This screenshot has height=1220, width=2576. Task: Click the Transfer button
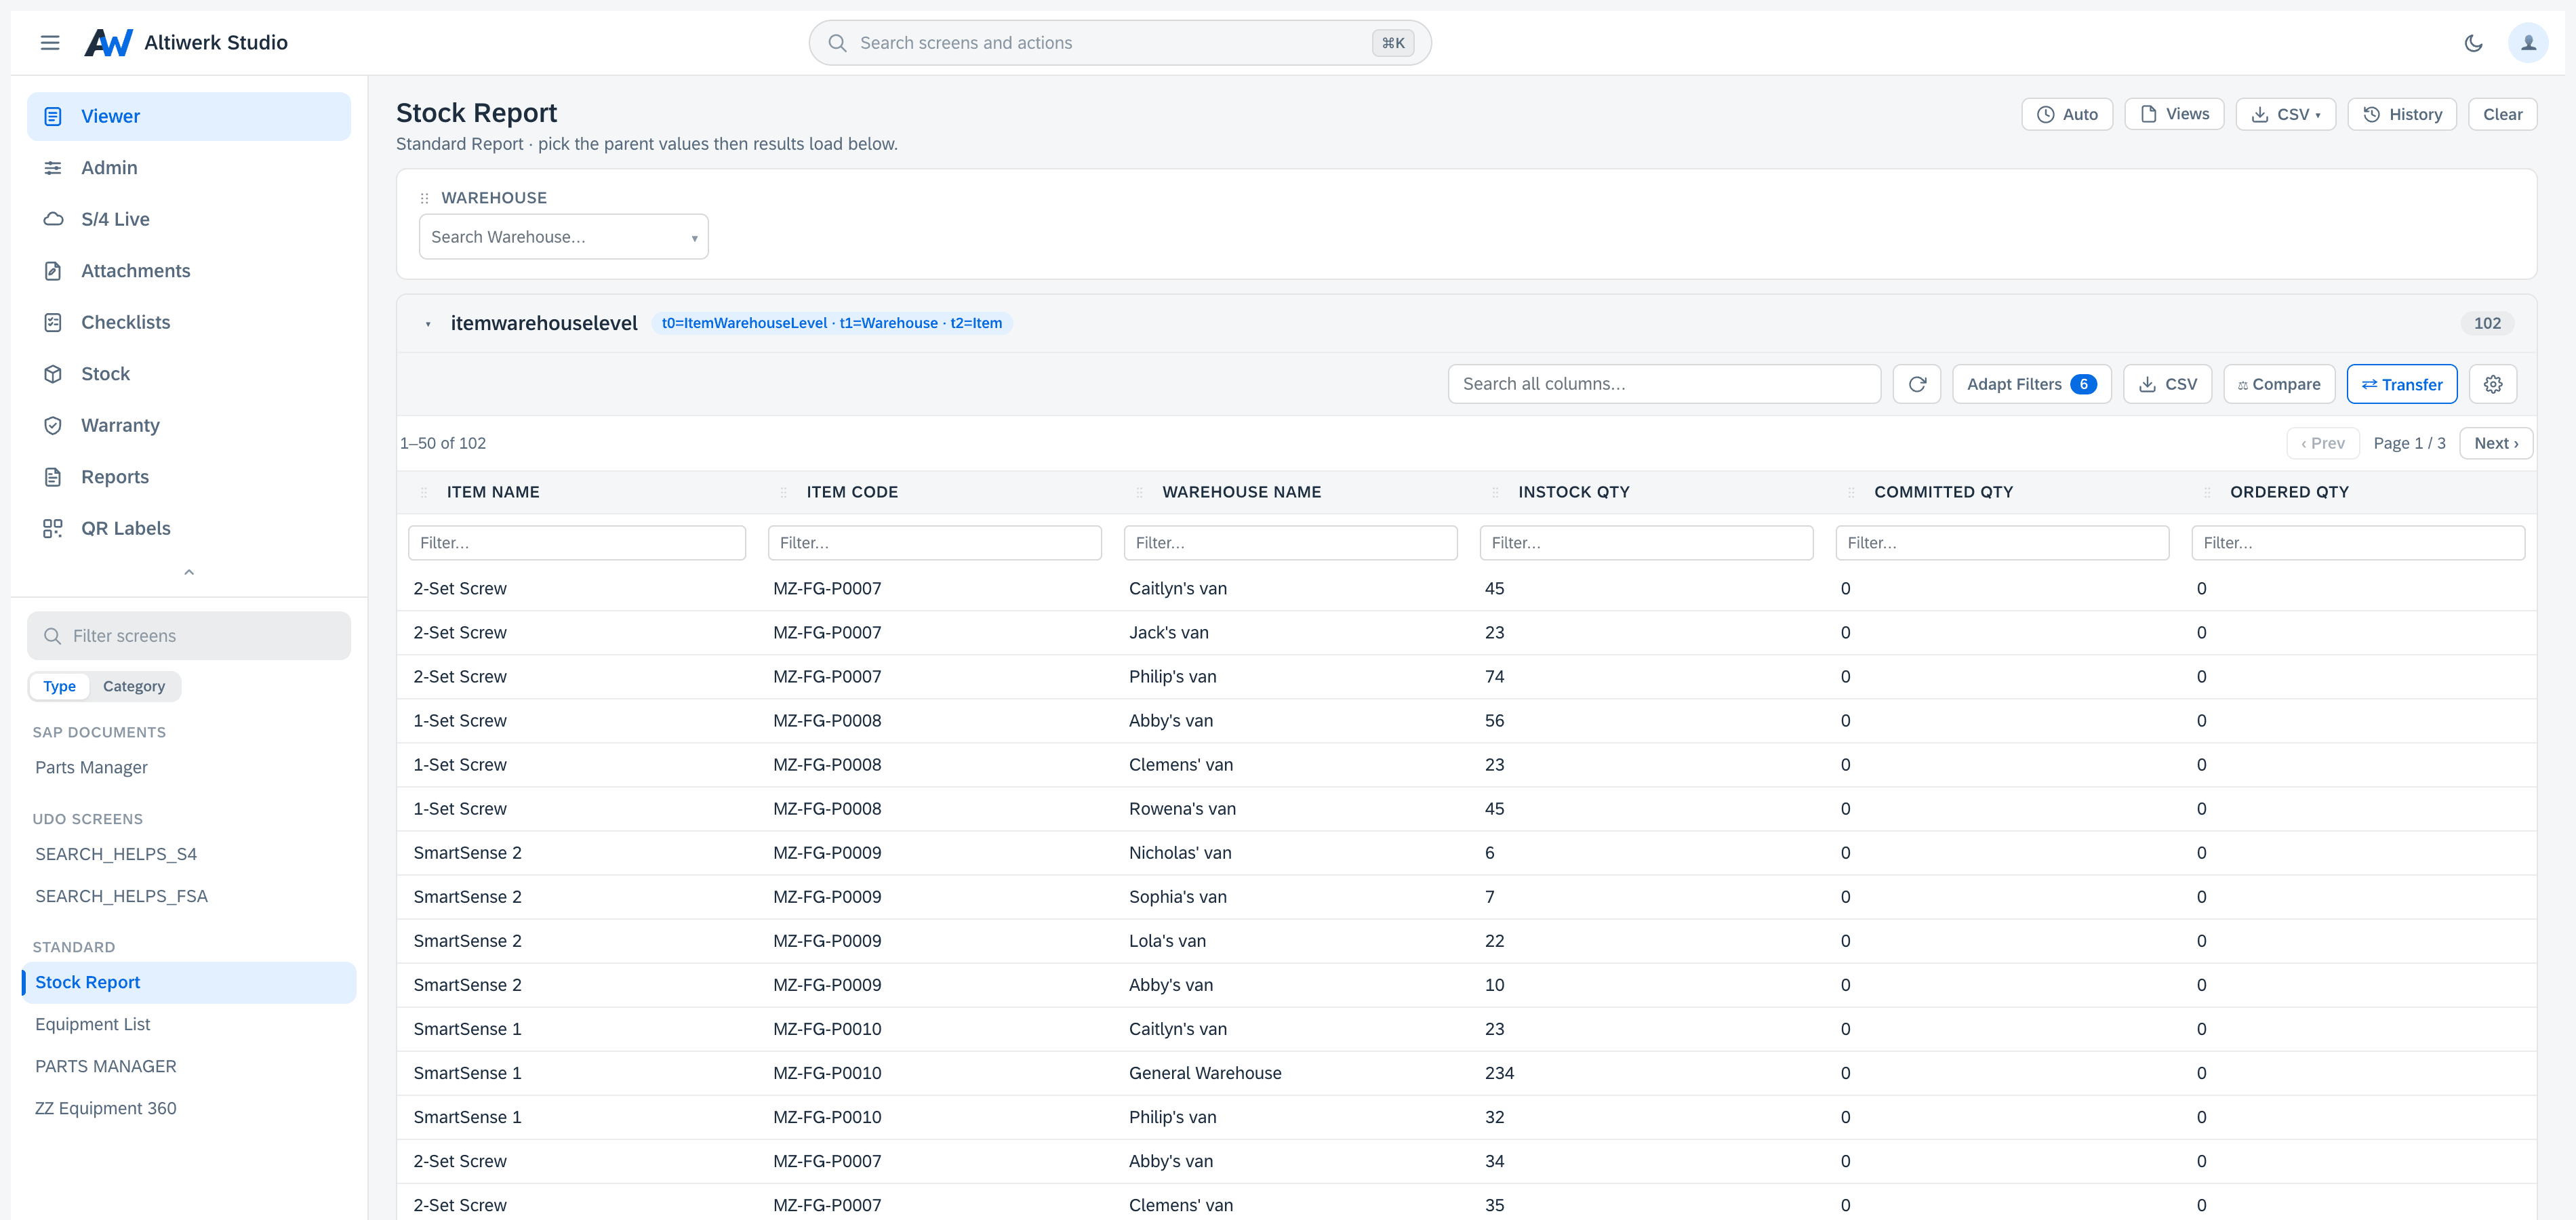point(2401,384)
